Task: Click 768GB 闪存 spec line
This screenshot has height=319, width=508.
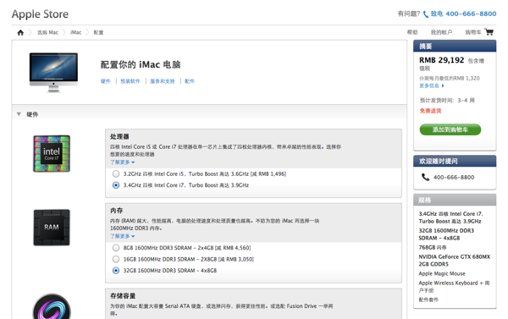Action: (433, 247)
